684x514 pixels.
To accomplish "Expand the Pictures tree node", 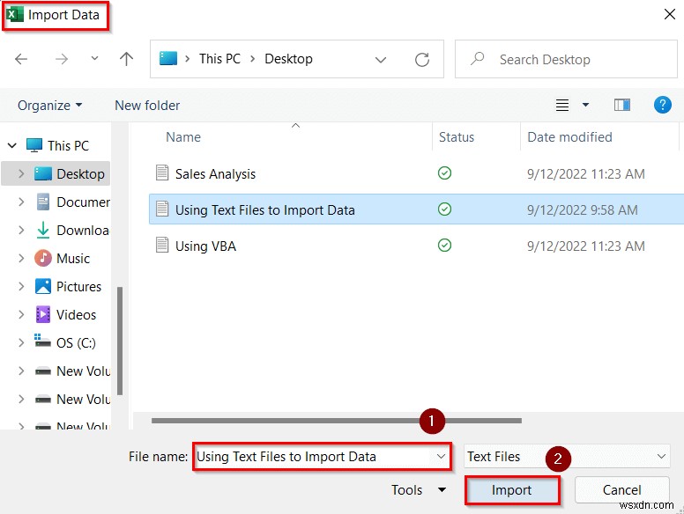I will click(21, 287).
